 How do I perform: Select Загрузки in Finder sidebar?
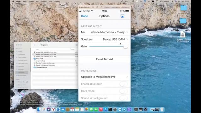point(21,73)
